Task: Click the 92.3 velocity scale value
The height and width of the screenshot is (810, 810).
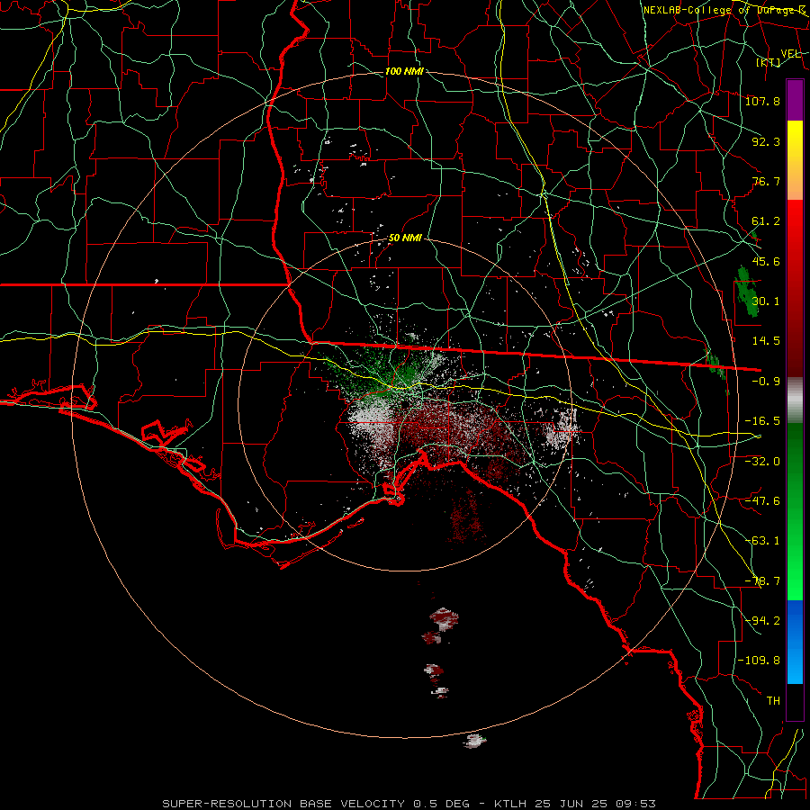Action: (766, 141)
